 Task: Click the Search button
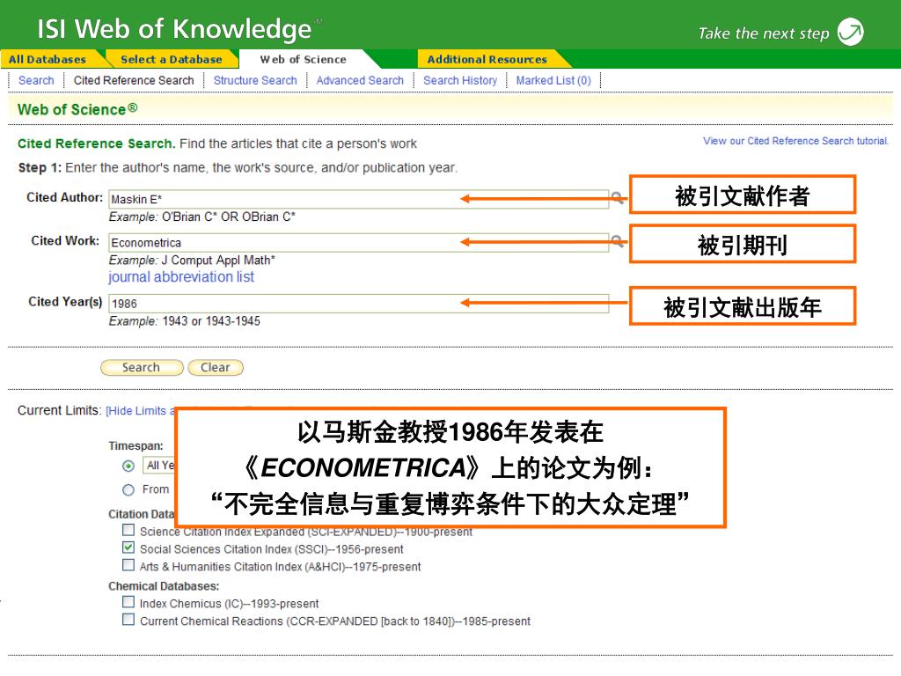click(x=142, y=367)
